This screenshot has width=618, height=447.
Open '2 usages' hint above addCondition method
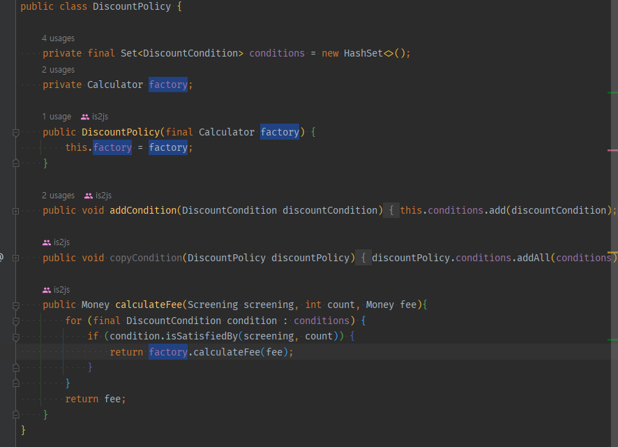coord(59,196)
